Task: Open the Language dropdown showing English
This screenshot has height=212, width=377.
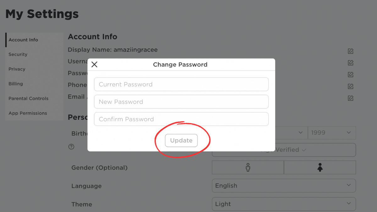Action: 284,186
